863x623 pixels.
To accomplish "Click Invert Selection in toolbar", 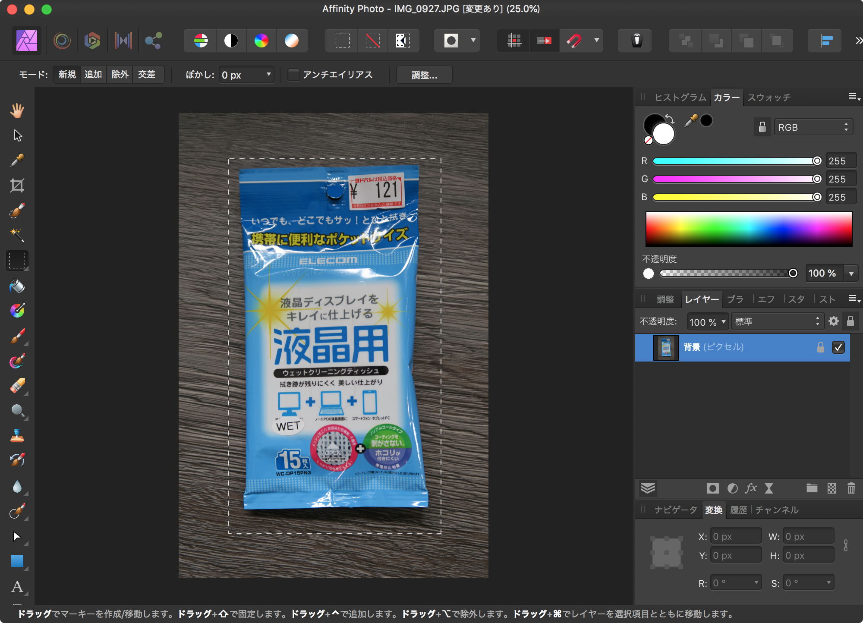I will point(403,41).
